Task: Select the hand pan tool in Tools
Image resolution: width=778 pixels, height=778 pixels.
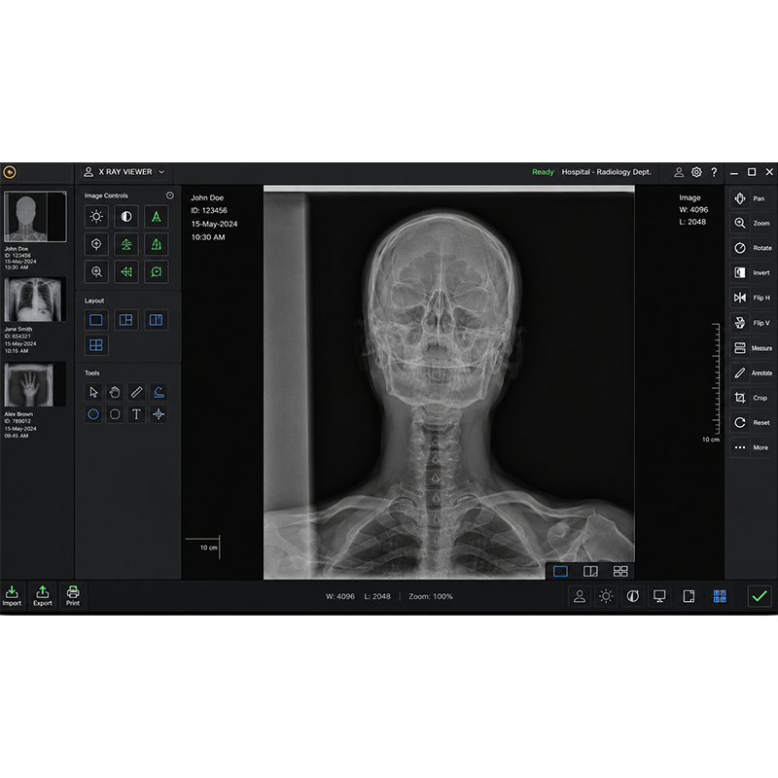Action: (115, 393)
